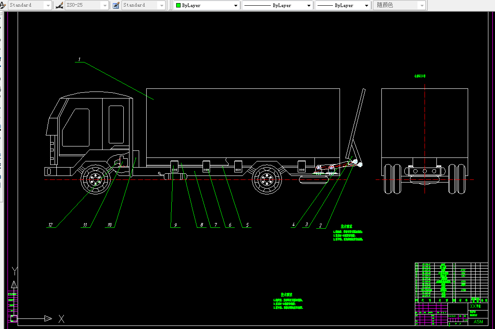The height and width of the screenshot is (329, 495).
Task: Select callout label 11 in the drawing
Action: pyautogui.click(x=85, y=225)
